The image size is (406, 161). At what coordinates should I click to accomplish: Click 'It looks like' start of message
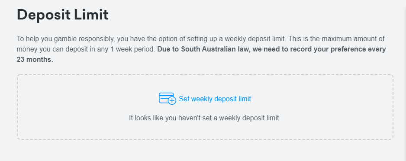coord(143,118)
